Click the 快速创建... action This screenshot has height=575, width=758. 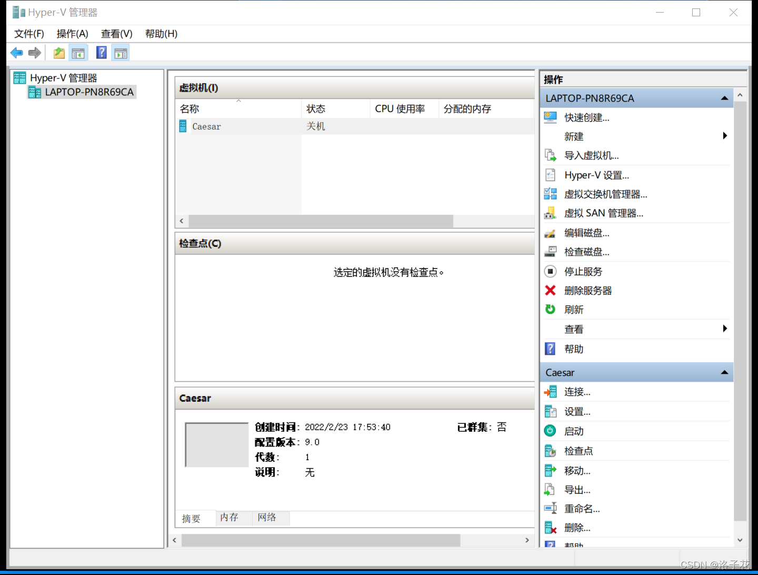point(587,117)
